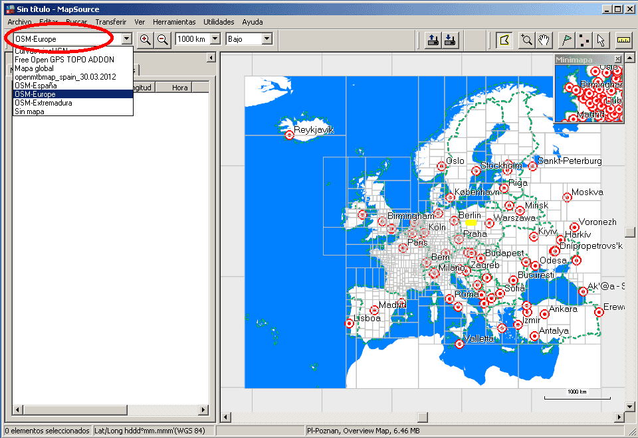Click left list horizontal scrollbar thumb

point(74,409)
